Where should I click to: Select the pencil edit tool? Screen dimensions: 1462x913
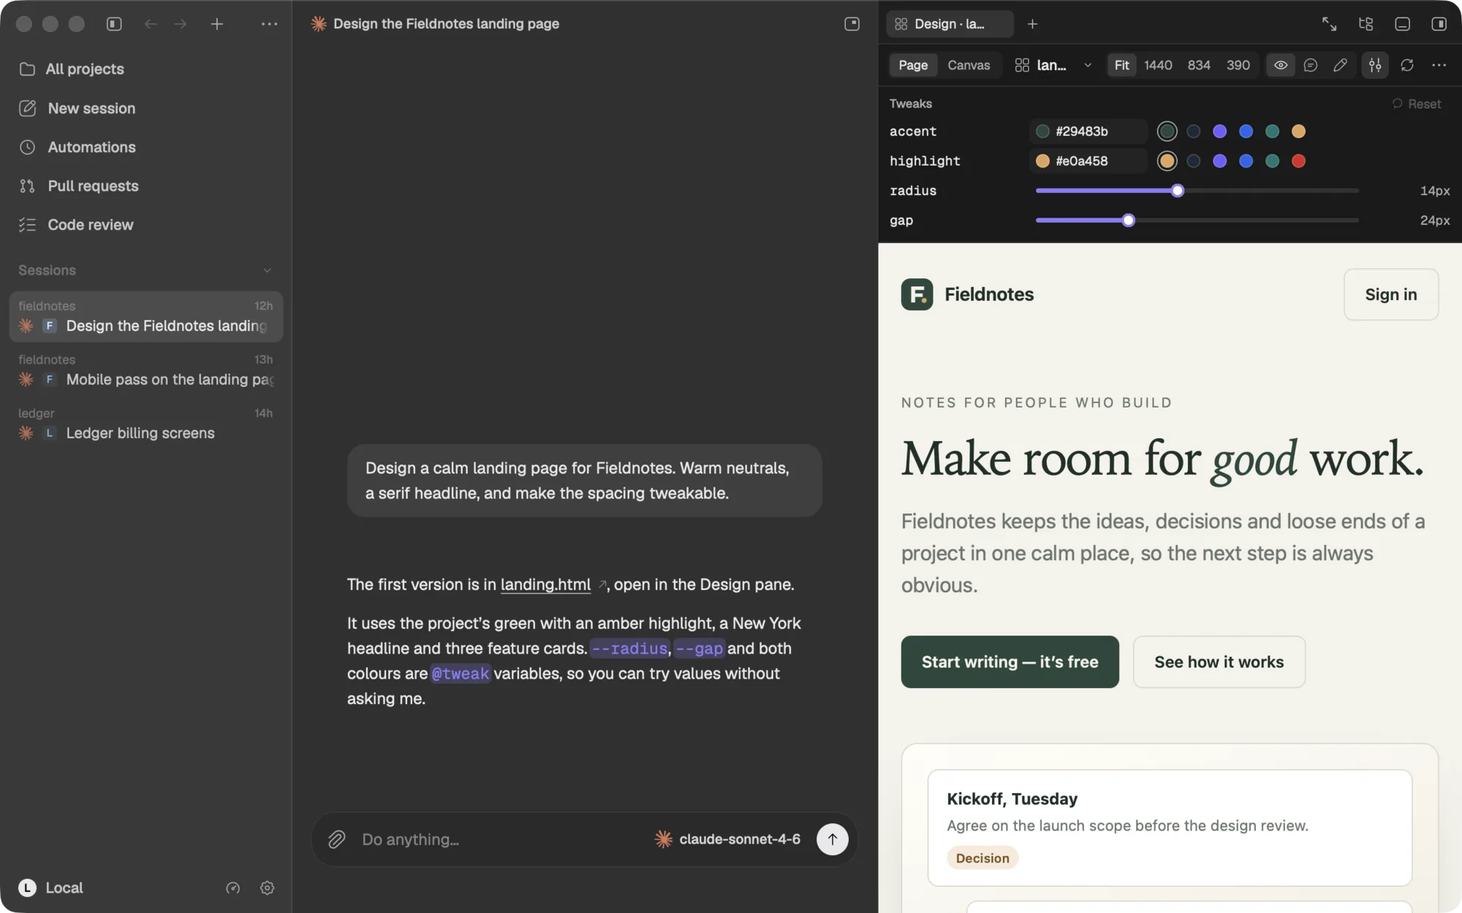[x=1340, y=65]
